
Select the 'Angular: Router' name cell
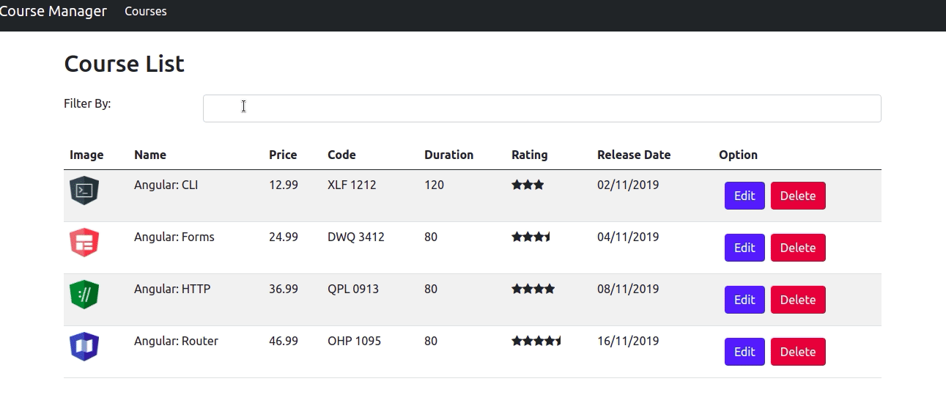point(176,341)
